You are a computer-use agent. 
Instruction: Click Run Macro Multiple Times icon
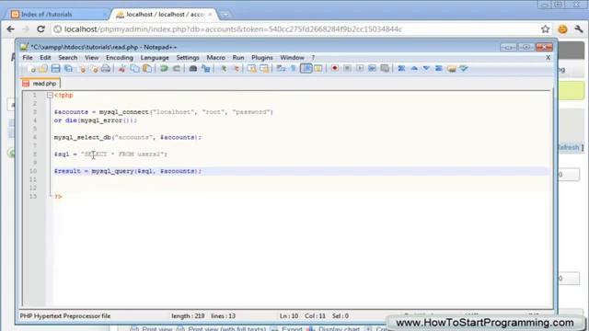point(372,69)
